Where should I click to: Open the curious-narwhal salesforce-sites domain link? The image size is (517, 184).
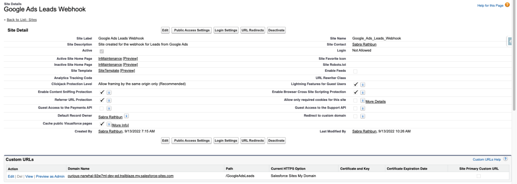(x=120, y=176)
